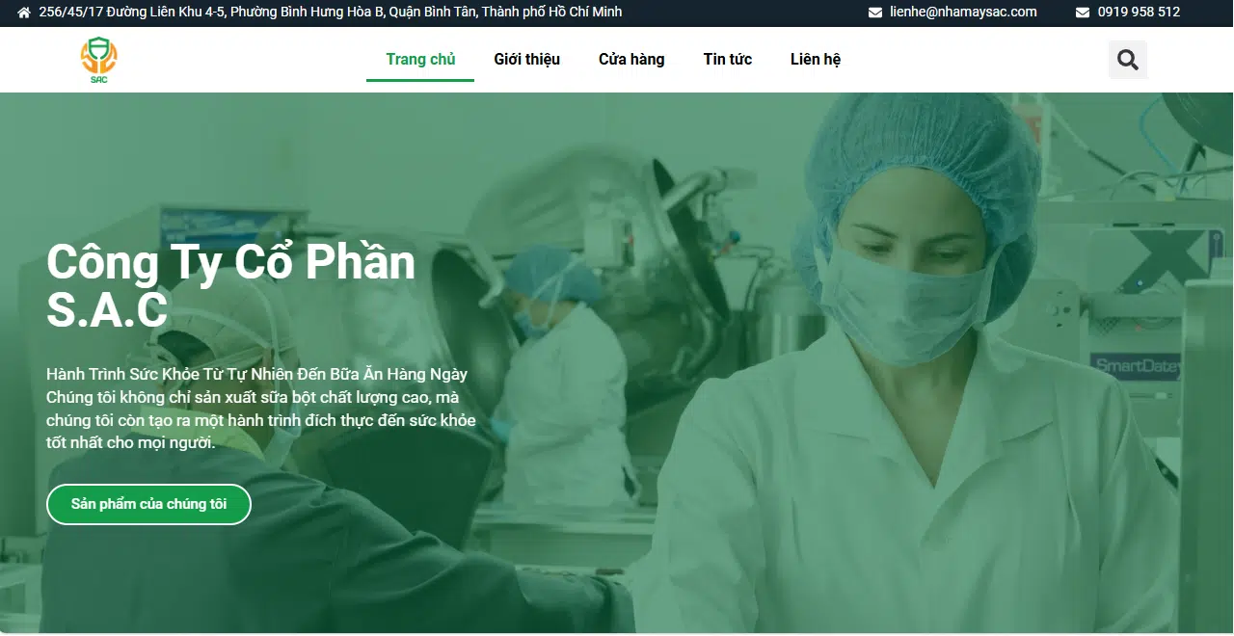Click the envelope icon next to lienhe@nhamaysac.com

(875, 13)
